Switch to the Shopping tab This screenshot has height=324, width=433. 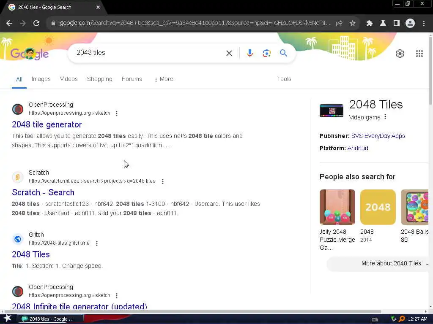point(100,79)
